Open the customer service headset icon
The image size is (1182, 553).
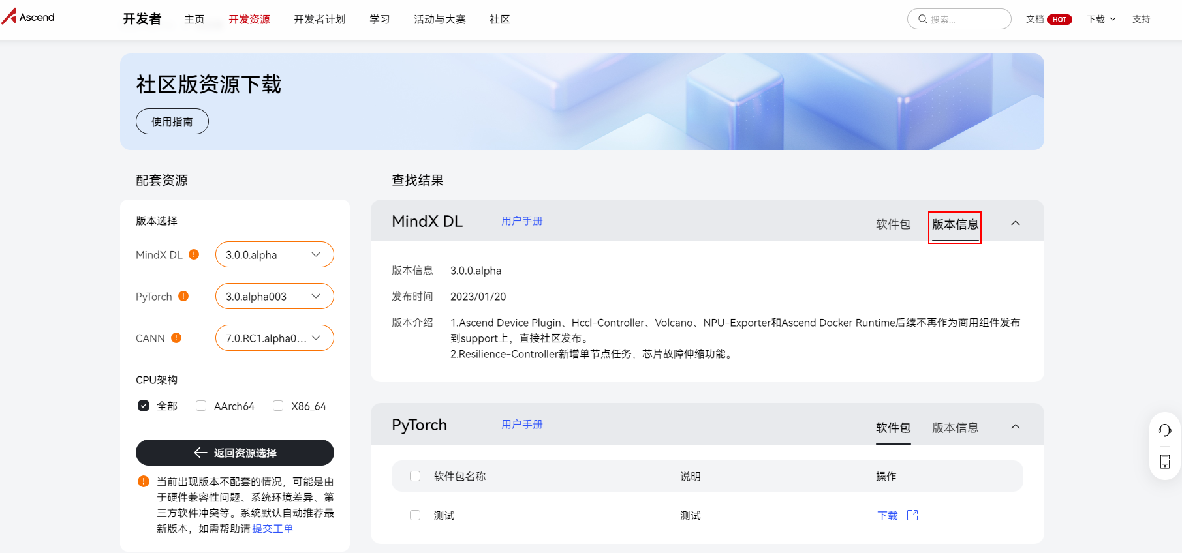(1165, 430)
